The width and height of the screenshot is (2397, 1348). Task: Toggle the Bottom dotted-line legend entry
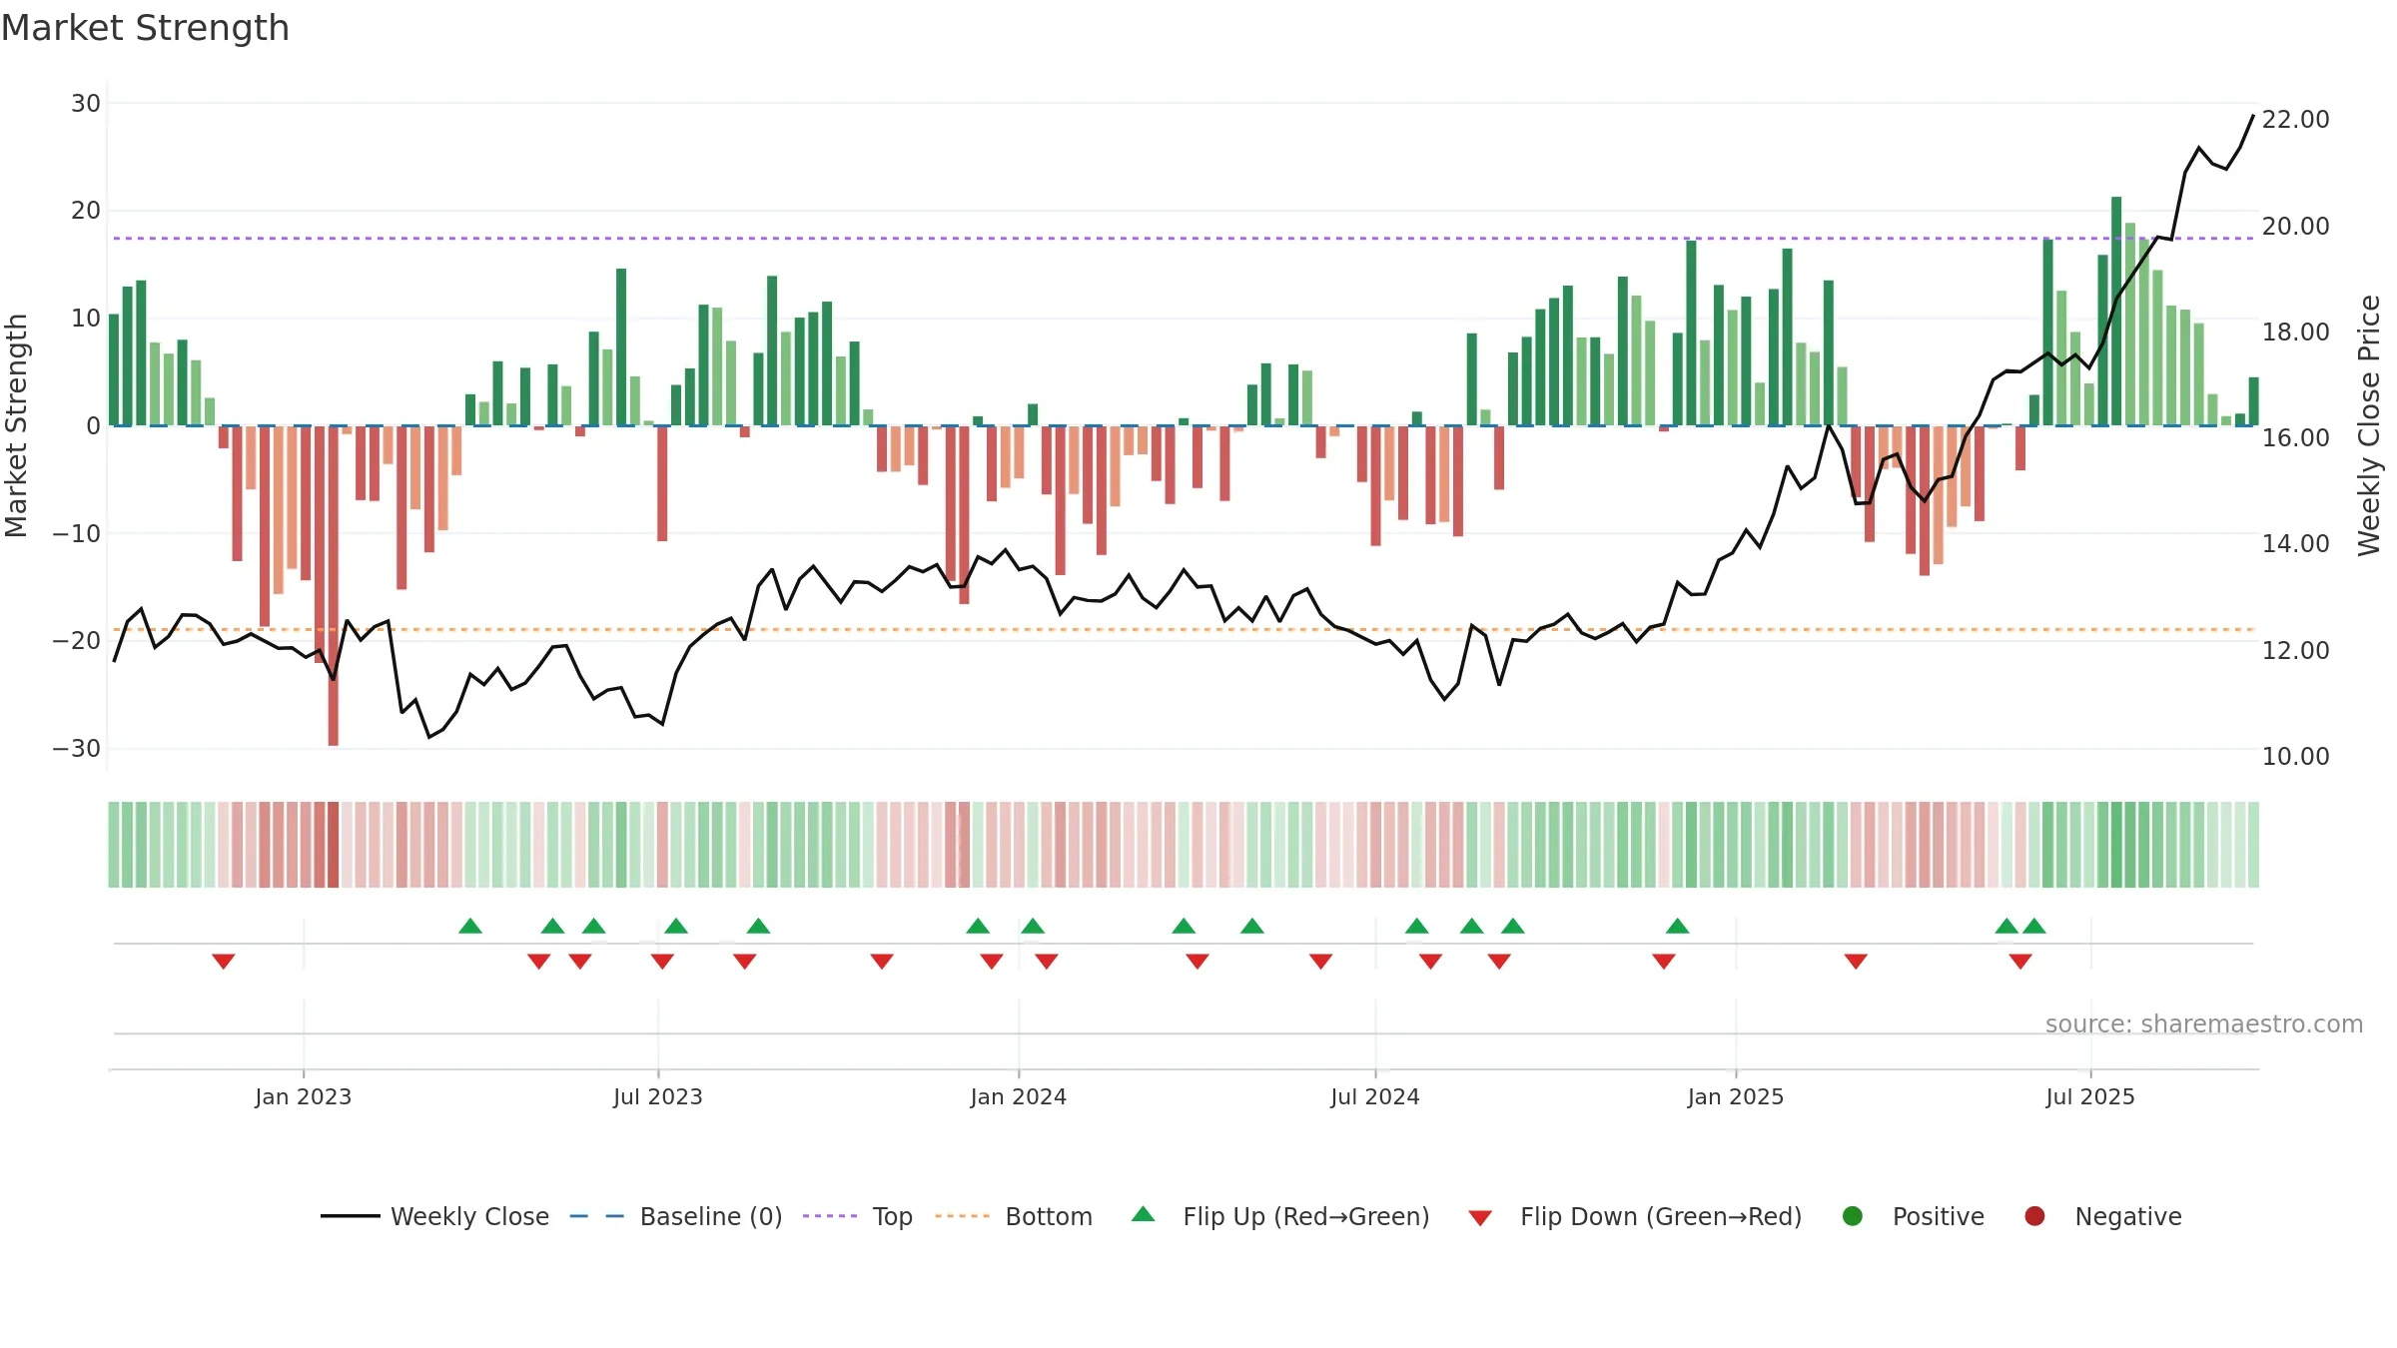(x=1014, y=1216)
